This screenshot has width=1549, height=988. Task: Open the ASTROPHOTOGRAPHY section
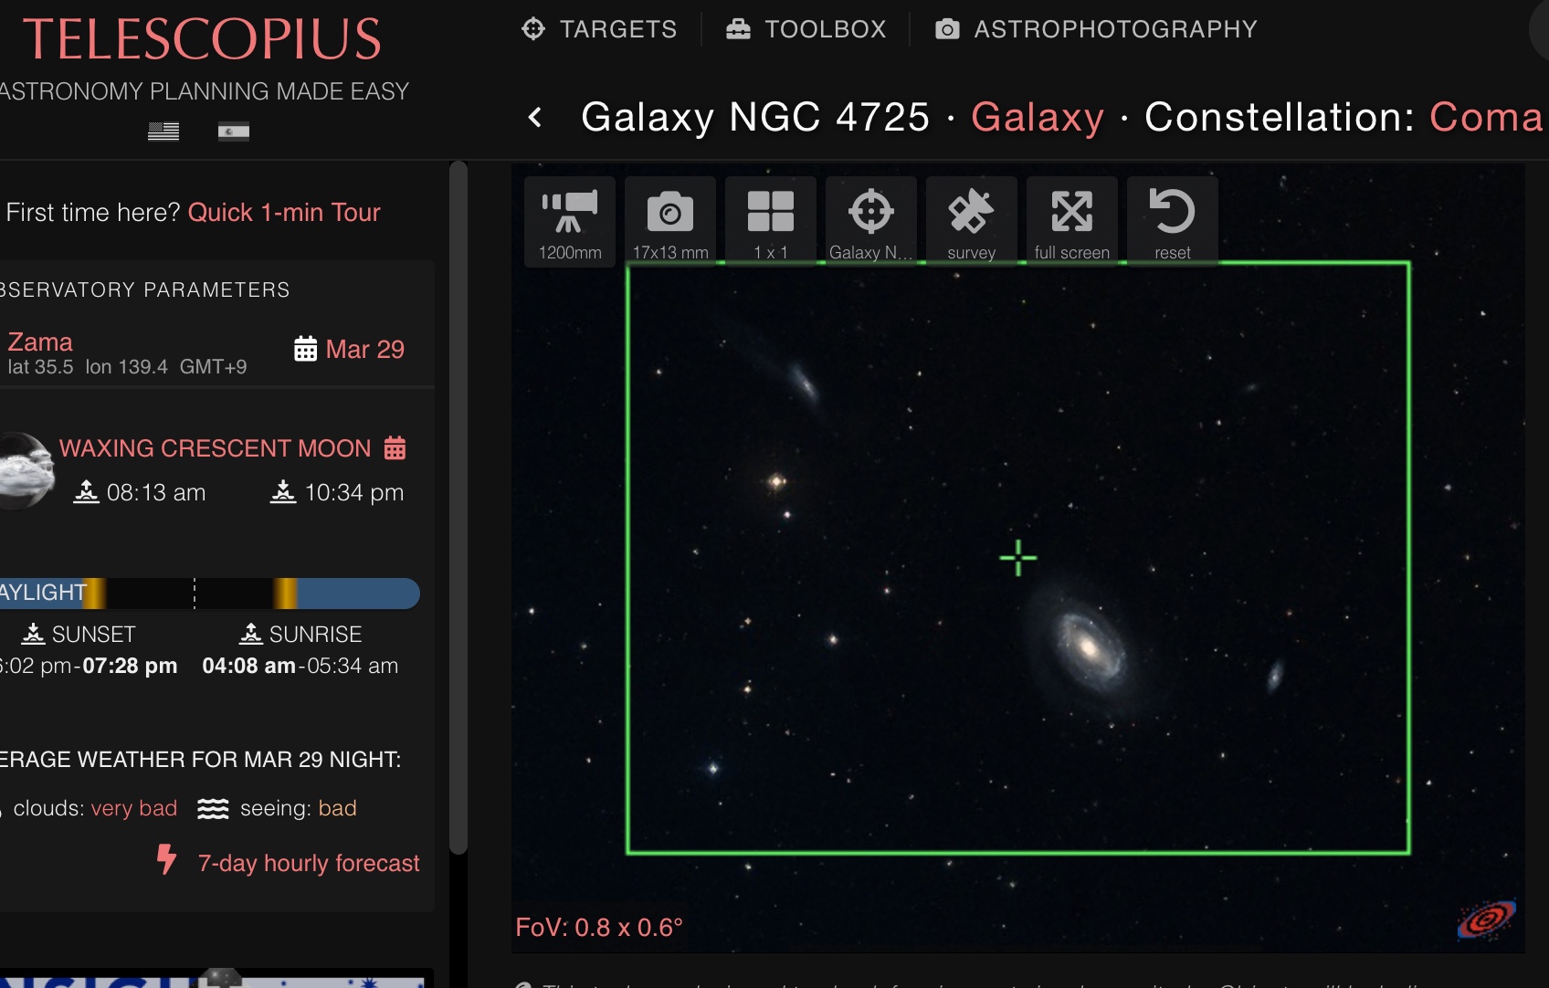(x=1095, y=29)
